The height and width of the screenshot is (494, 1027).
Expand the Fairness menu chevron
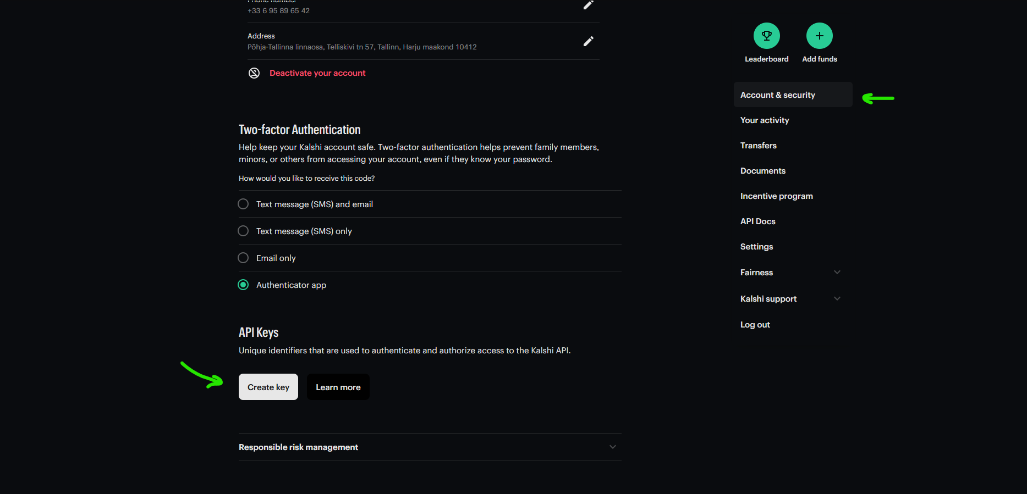[x=837, y=273]
